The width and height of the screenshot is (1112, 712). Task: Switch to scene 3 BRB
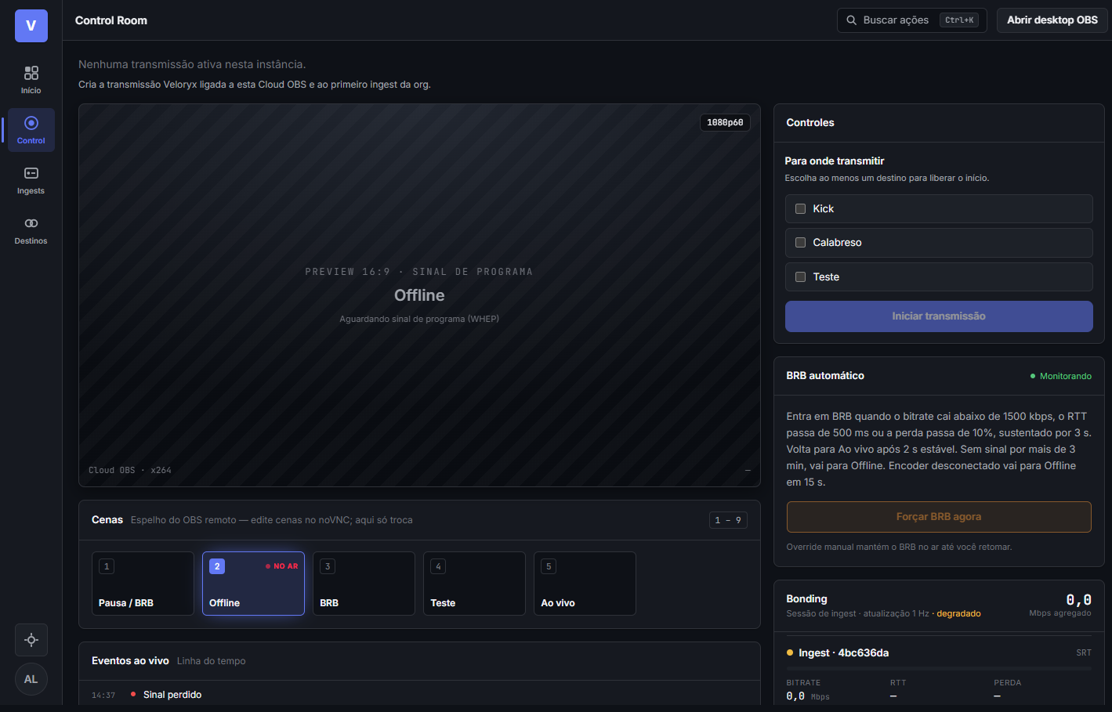364,584
